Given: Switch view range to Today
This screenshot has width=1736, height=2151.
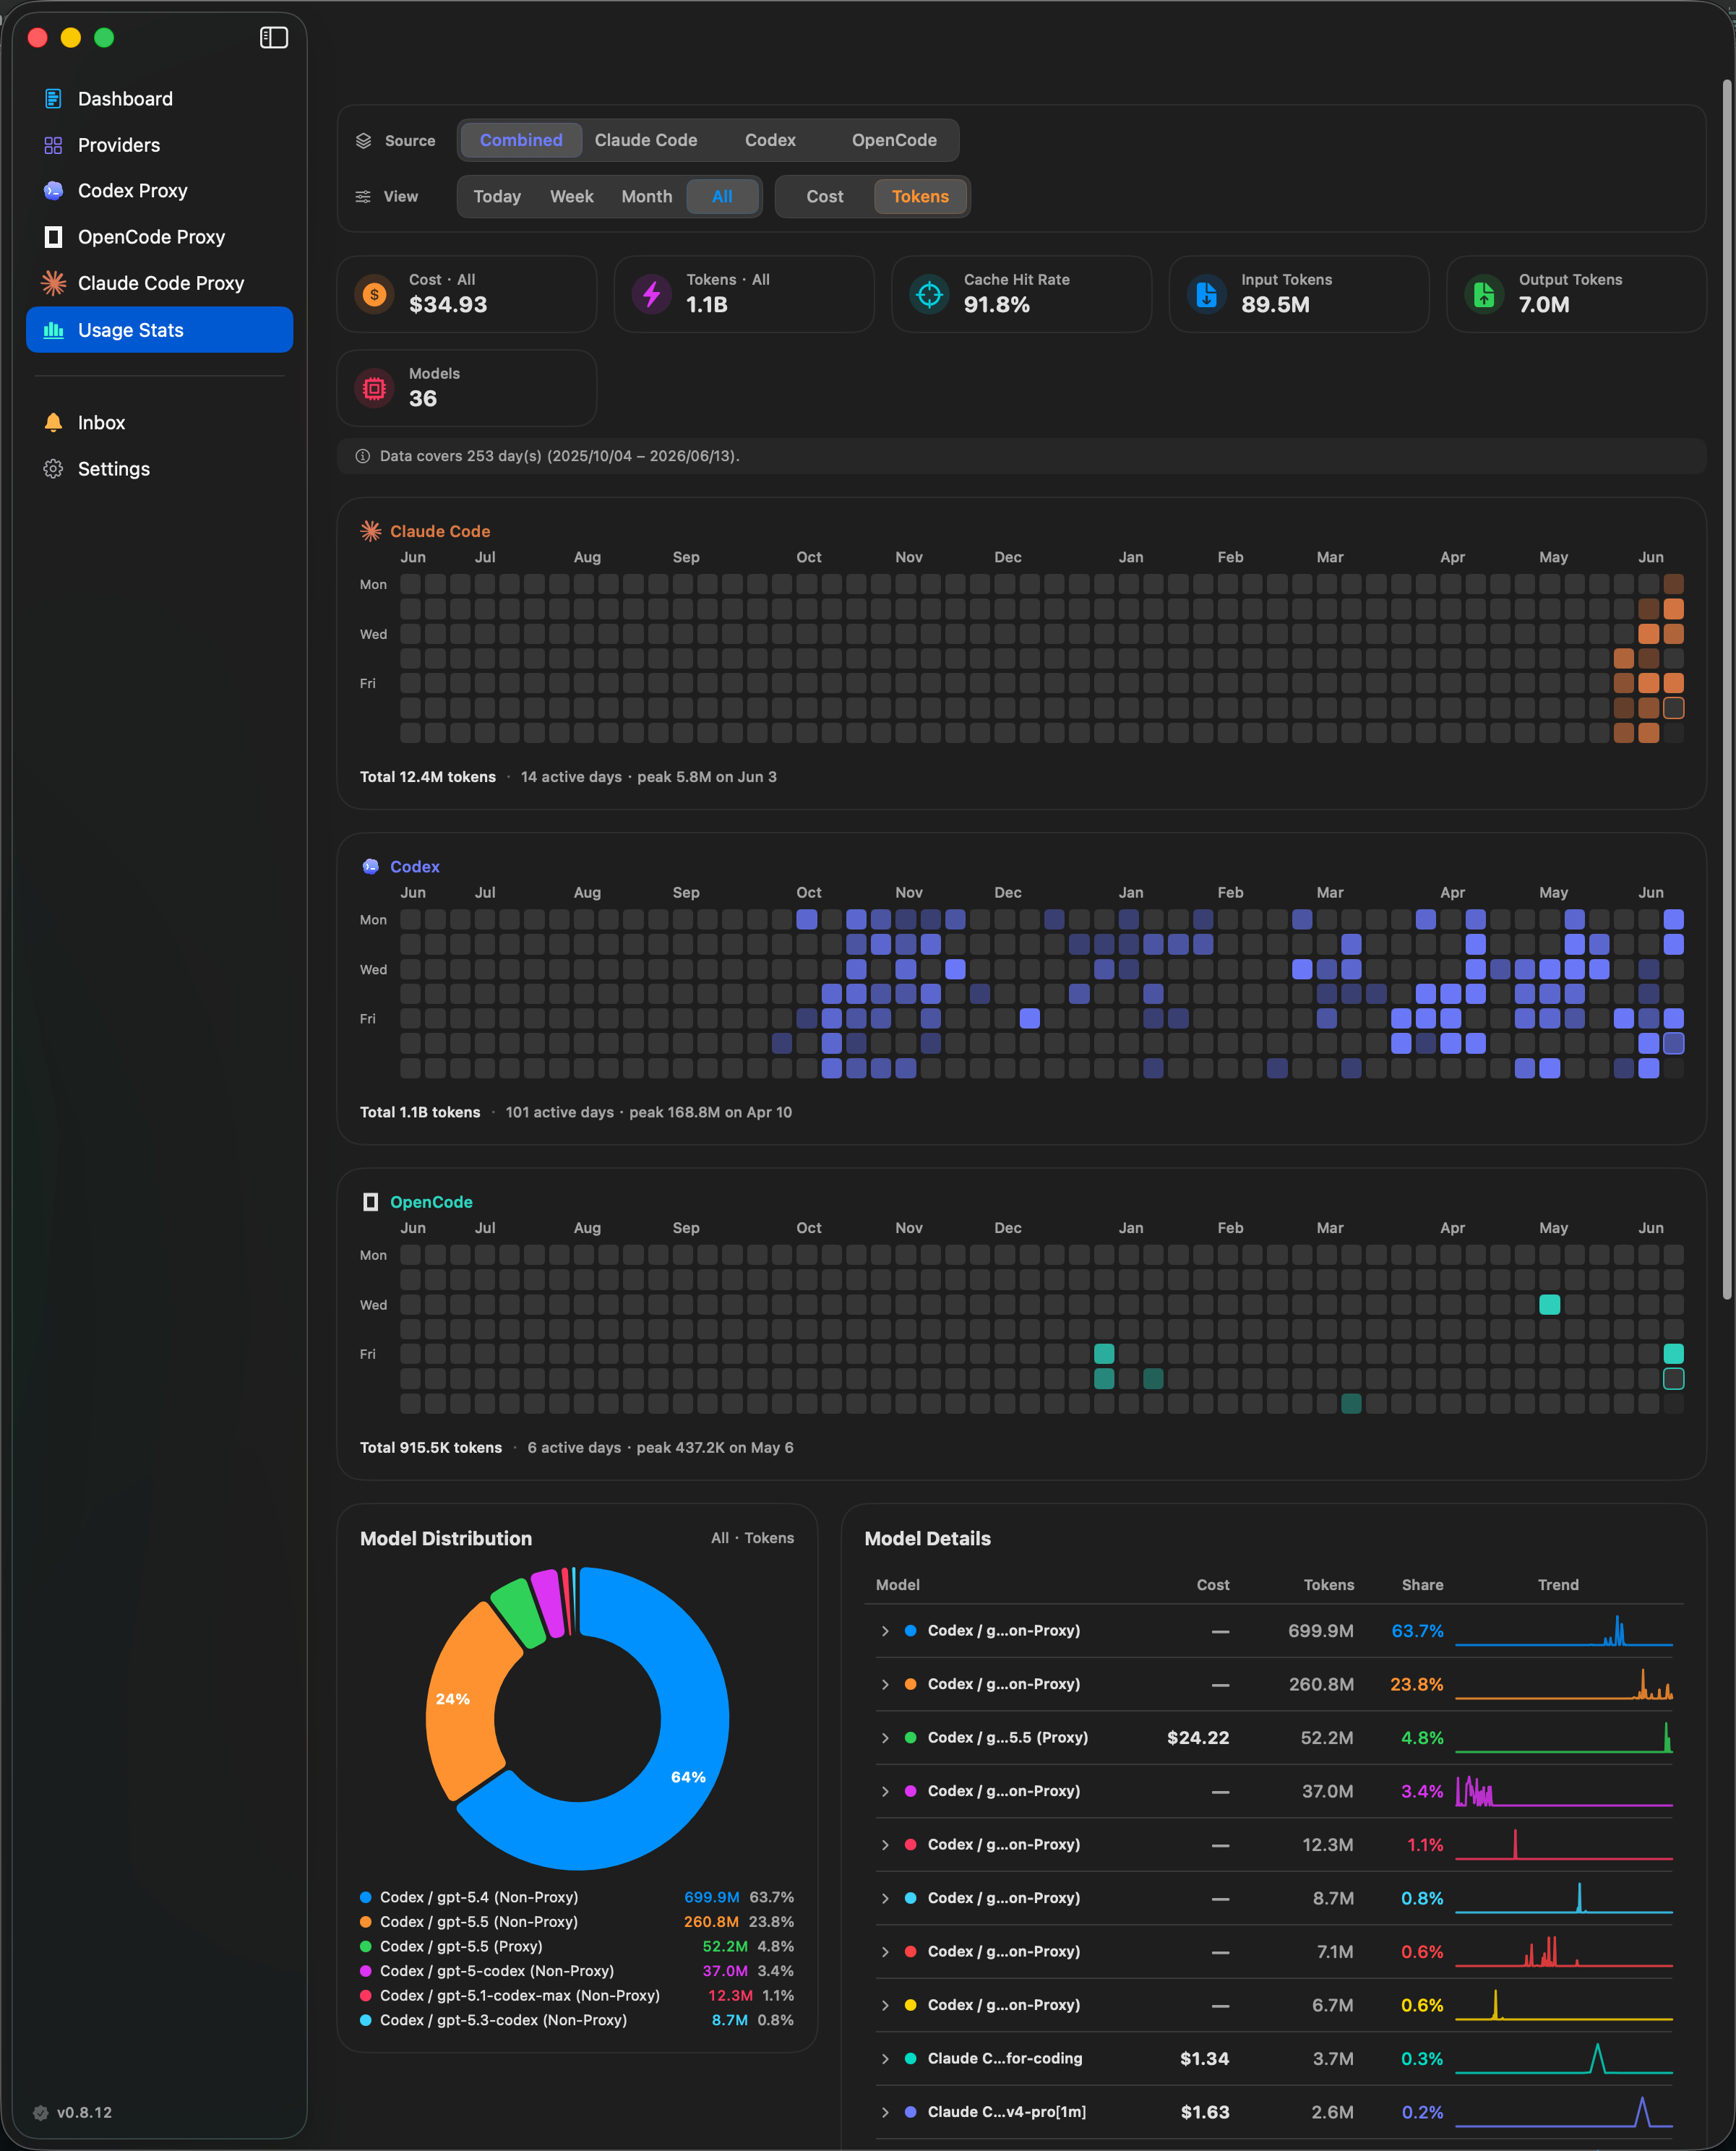Looking at the screenshot, I should (497, 197).
